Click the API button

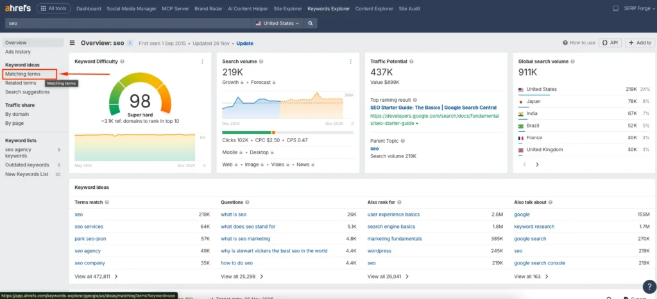610,43
